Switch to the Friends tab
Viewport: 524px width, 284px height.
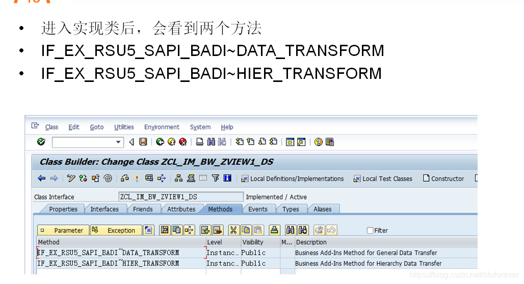pyautogui.click(x=143, y=209)
